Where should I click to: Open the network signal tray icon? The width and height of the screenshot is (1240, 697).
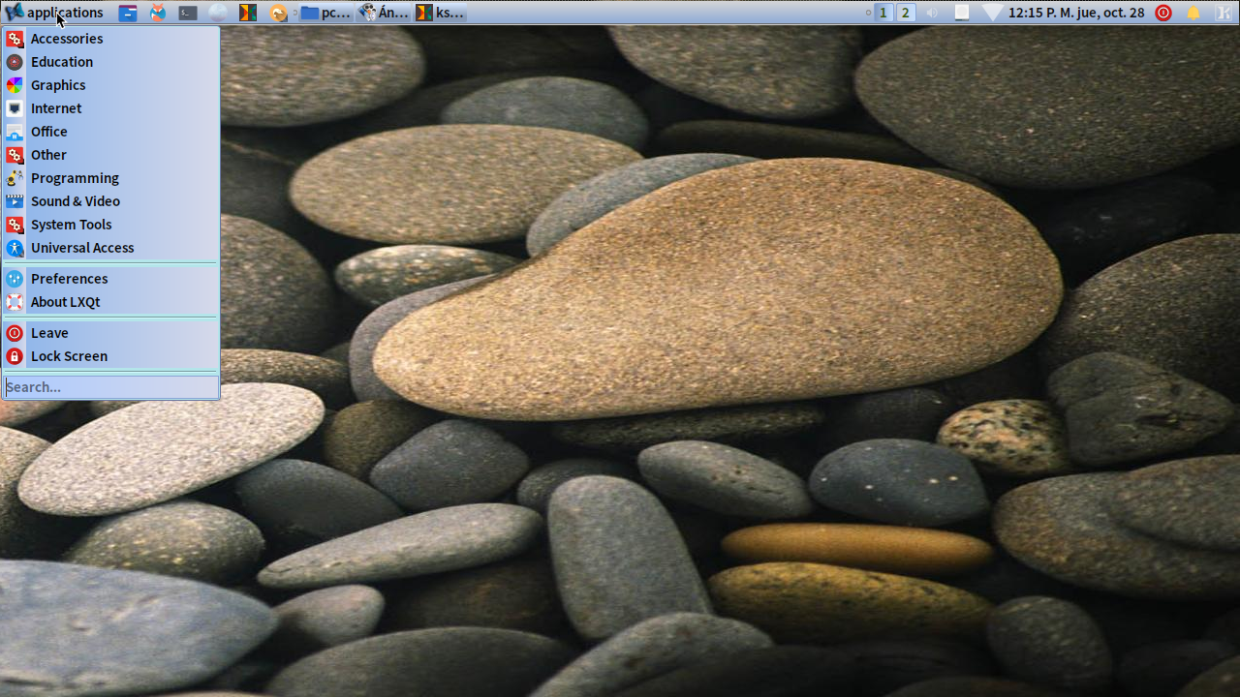tap(992, 13)
